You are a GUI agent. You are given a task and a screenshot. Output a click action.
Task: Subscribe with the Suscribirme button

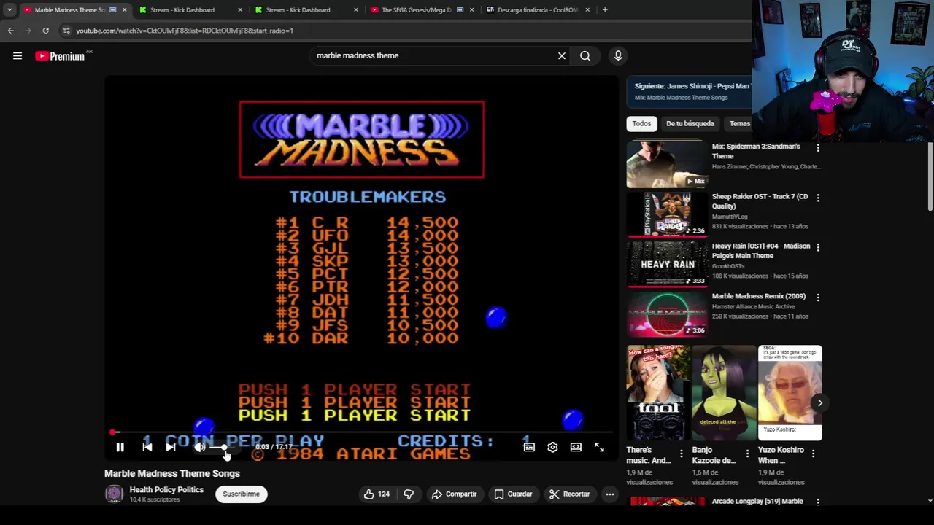coord(241,494)
